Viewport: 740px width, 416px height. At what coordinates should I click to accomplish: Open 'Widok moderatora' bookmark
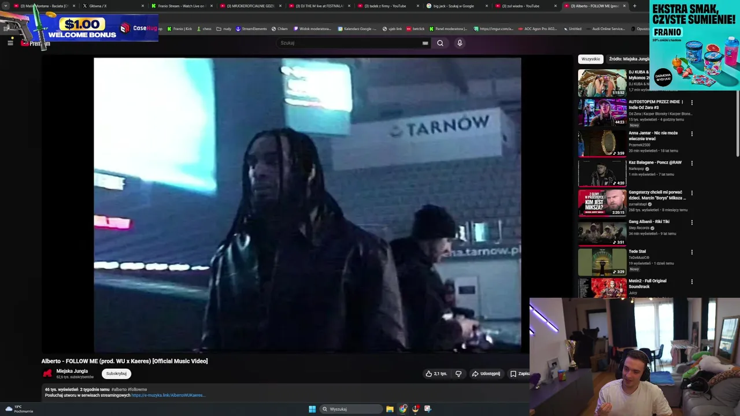point(313,28)
